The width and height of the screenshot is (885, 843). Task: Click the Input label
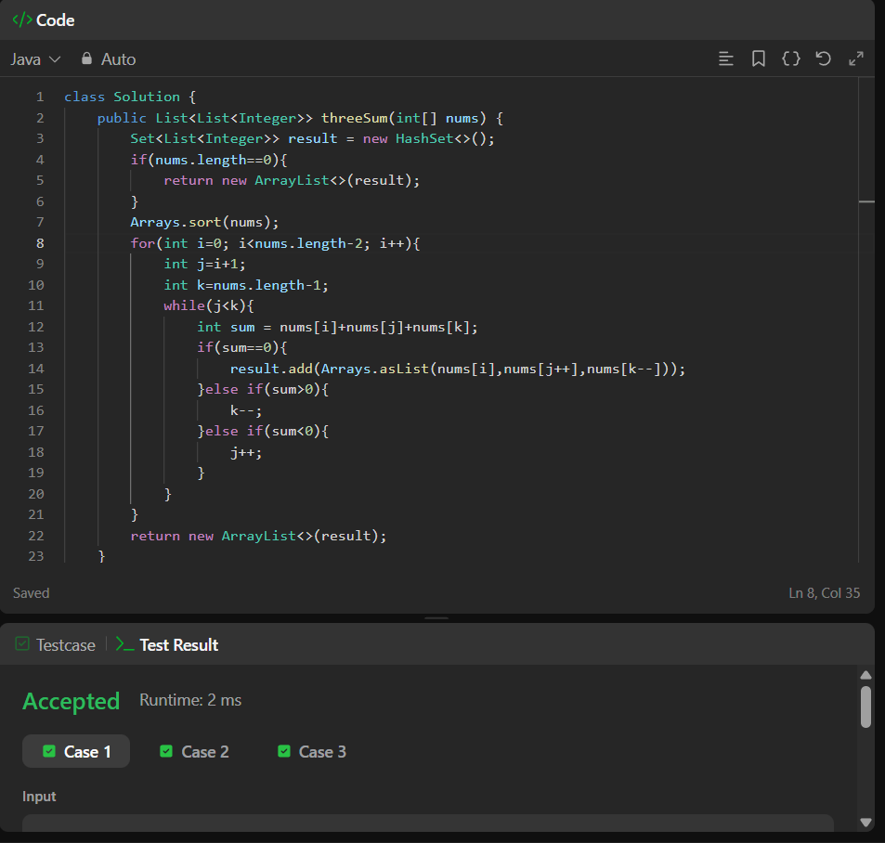pos(39,797)
